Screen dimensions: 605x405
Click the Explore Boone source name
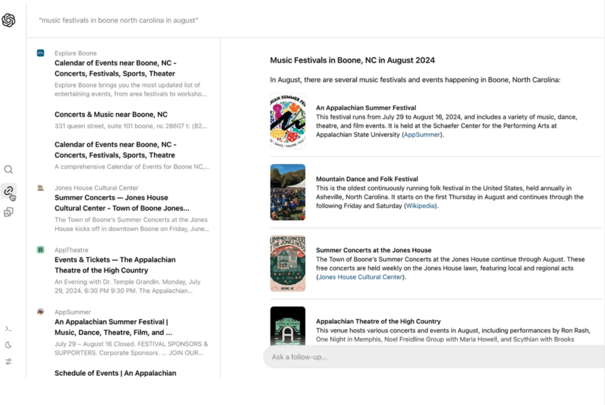75,53
